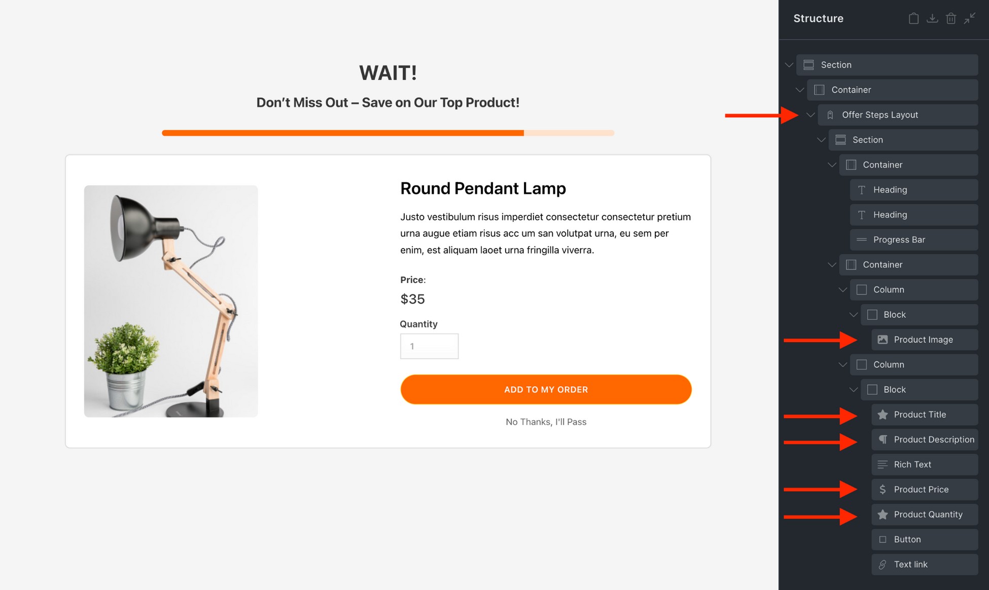Click the Product Quantity star icon
Viewport: 989px width, 590px height.
[881, 514]
